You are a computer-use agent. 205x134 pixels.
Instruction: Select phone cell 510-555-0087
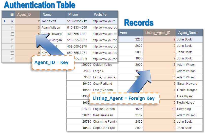click(x=79, y=40)
